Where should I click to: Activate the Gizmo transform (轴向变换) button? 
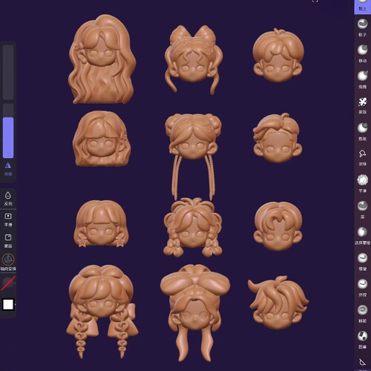click(8, 262)
